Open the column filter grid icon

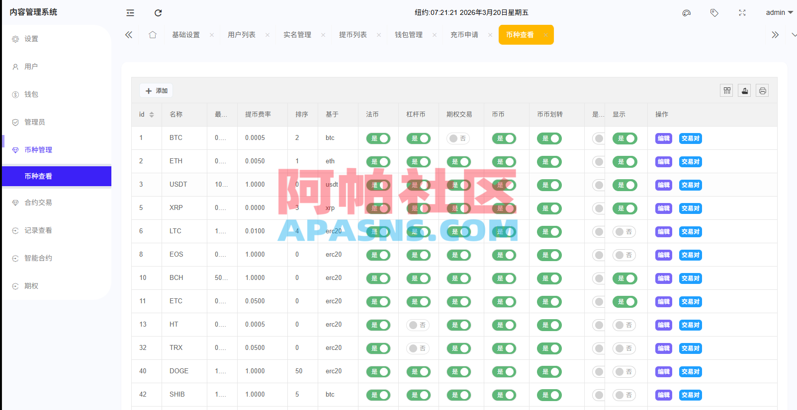727,90
